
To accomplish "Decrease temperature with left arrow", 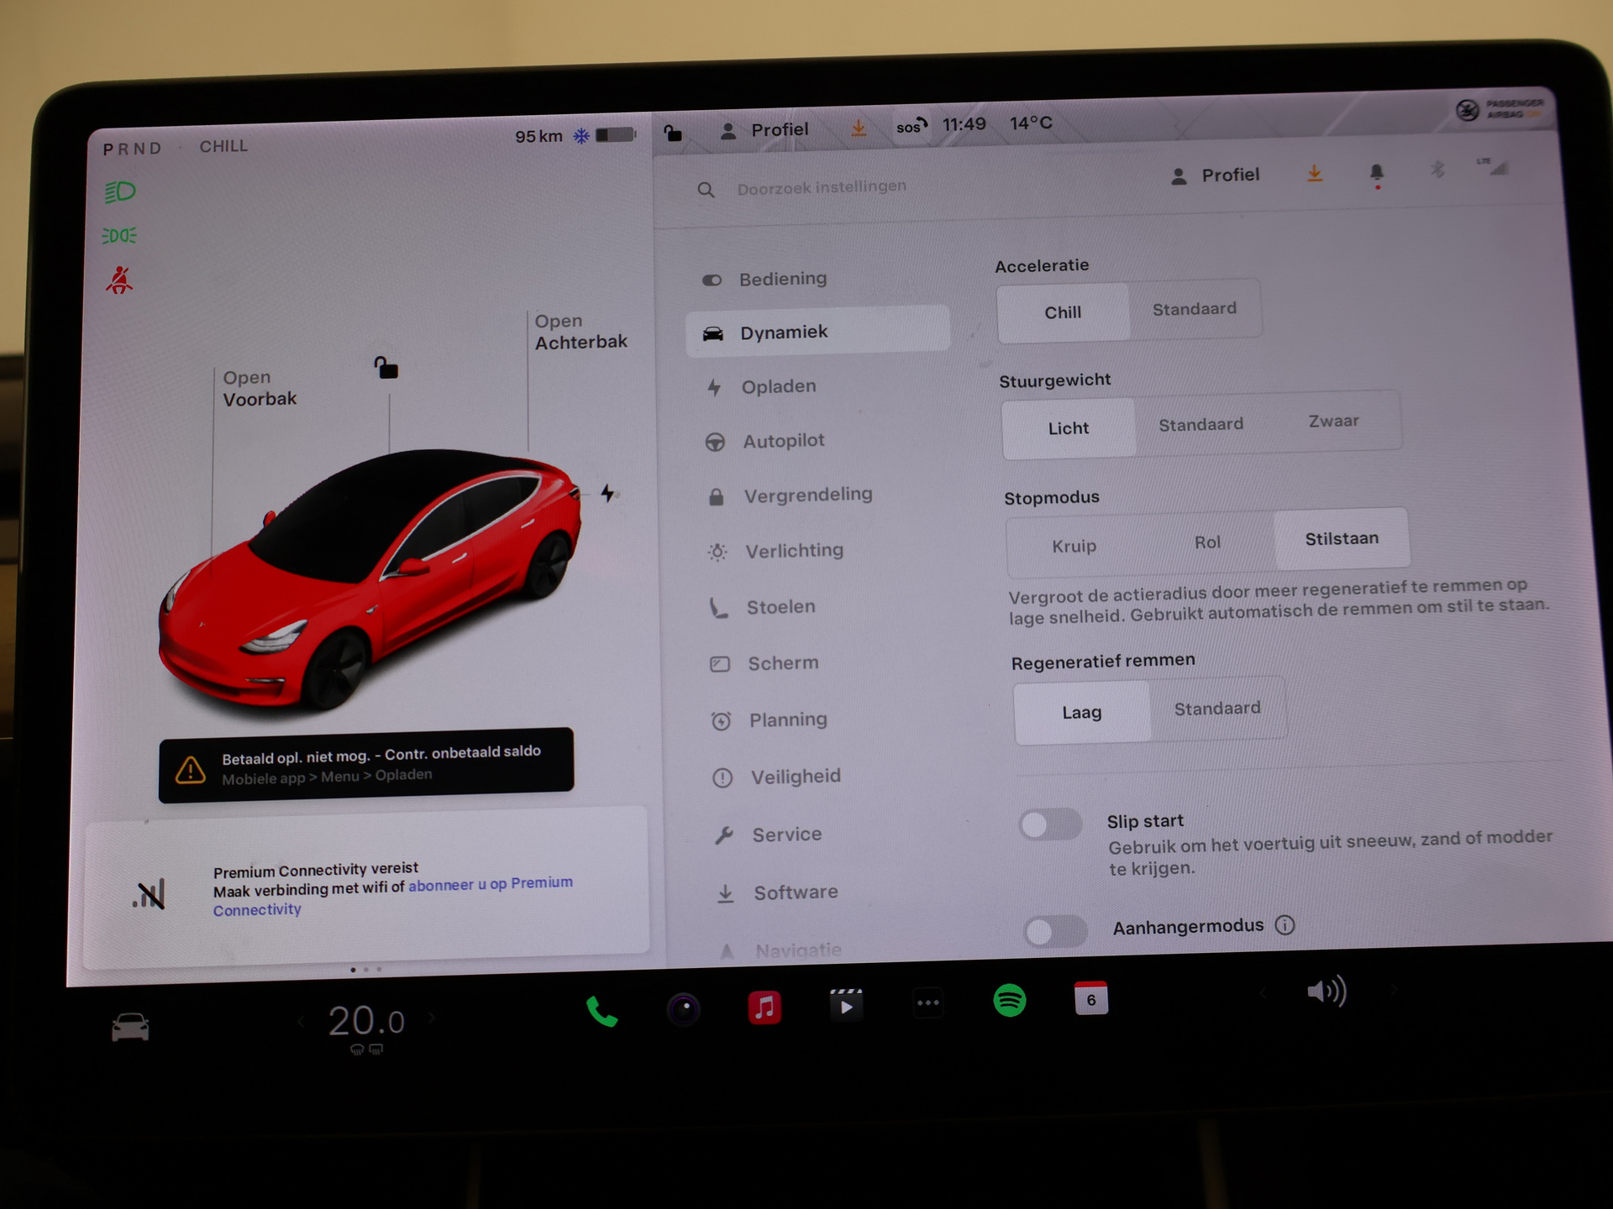I will tap(302, 1022).
